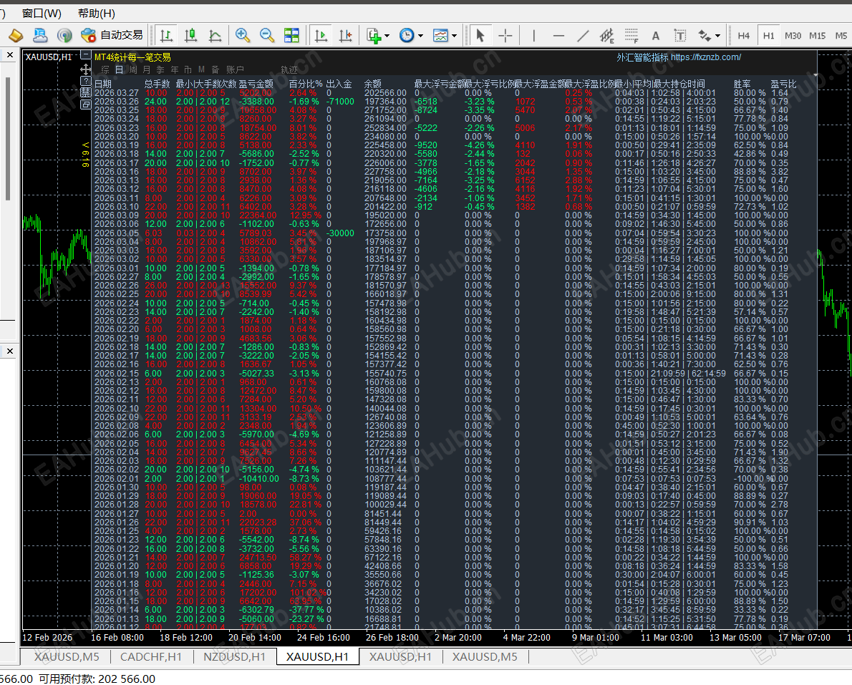Open the periods dropdown arrow beside clock

coord(420,36)
